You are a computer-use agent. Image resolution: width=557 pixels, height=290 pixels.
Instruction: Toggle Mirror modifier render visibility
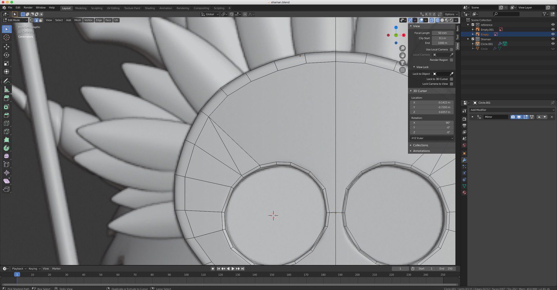[513, 117]
